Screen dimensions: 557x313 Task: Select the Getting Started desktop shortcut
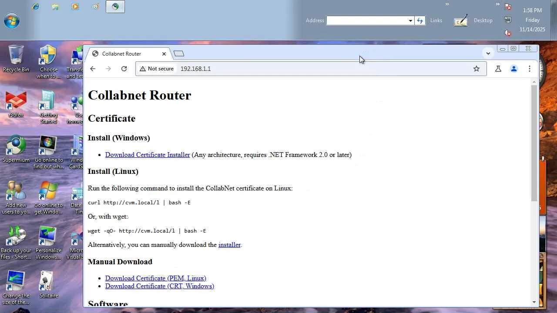coord(48,108)
